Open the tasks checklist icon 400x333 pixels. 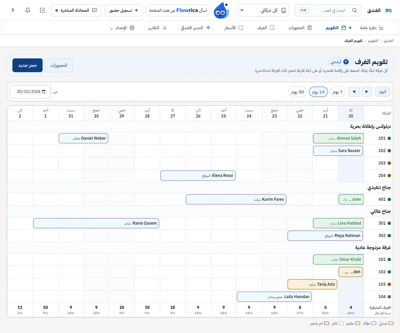(43, 10)
